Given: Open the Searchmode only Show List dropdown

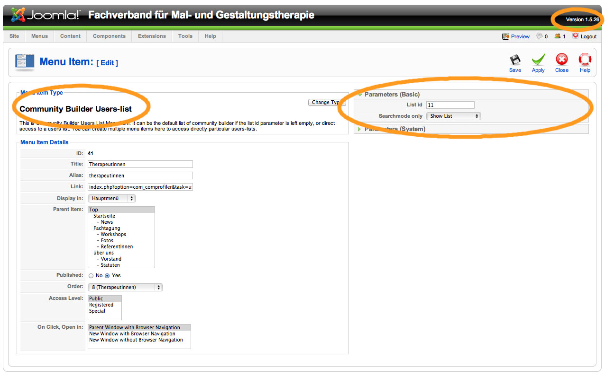Looking at the screenshot, I should pyautogui.click(x=454, y=116).
